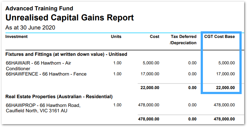Click the CGT Cost Base column header
The image size is (247, 127).
(x=219, y=36)
